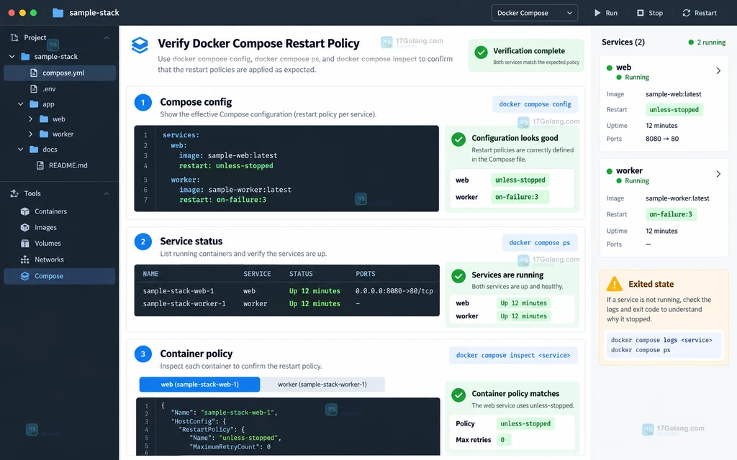The image size is (737, 460).
Task: Click the compose.yml file icon
Action: click(34, 73)
